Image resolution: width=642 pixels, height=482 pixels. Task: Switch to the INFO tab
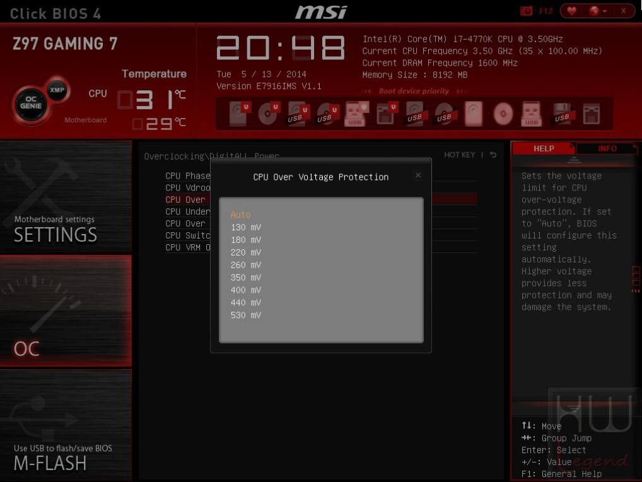[x=607, y=148]
